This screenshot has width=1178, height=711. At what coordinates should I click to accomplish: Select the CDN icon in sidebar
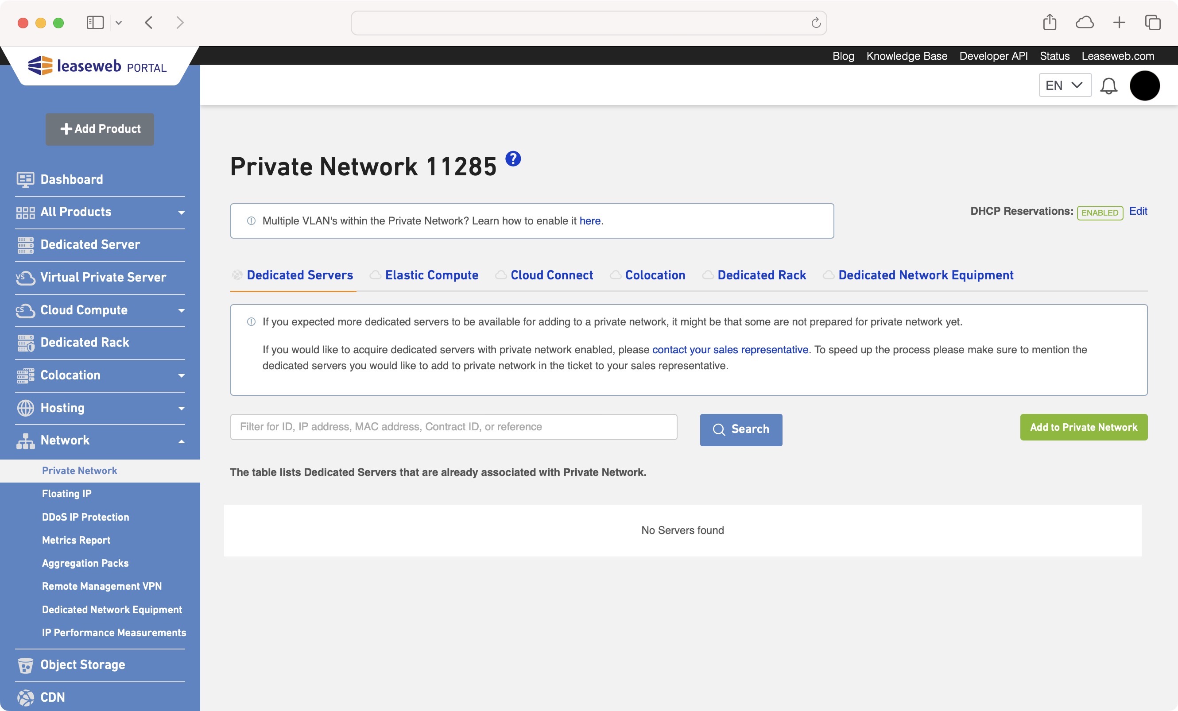[25, 698]
